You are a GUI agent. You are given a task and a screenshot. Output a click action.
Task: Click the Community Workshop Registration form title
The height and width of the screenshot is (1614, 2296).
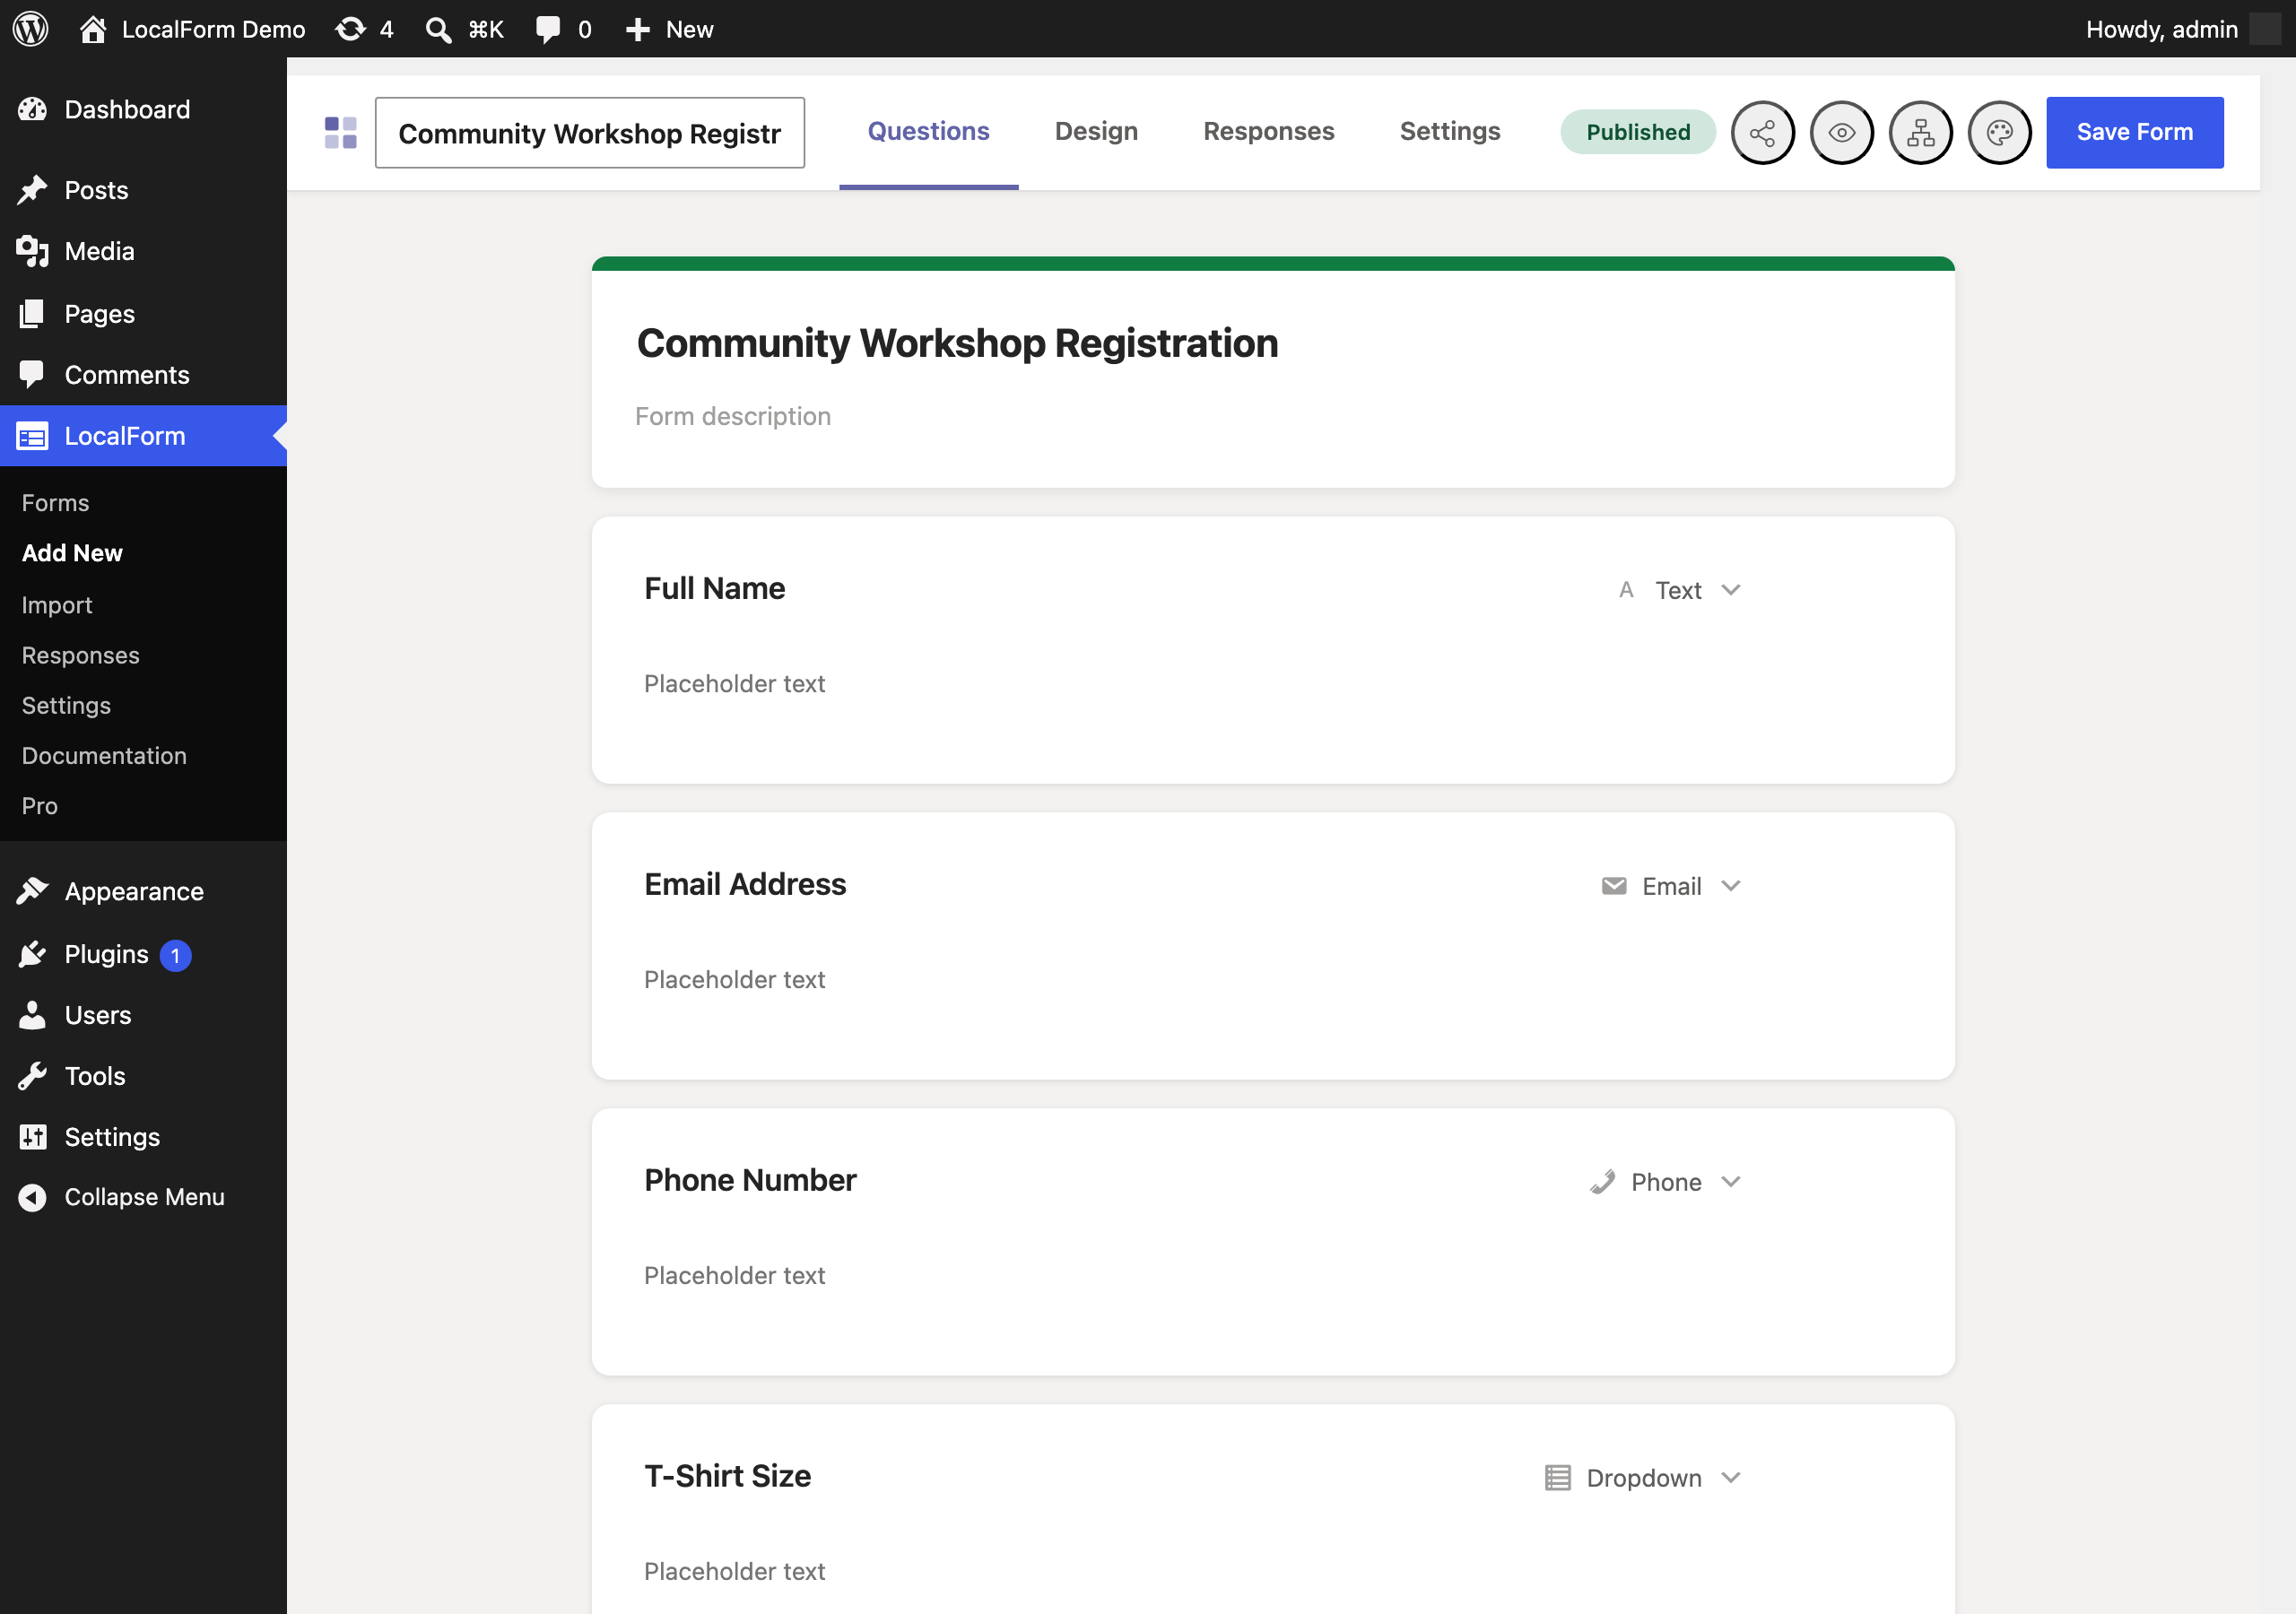957,343
